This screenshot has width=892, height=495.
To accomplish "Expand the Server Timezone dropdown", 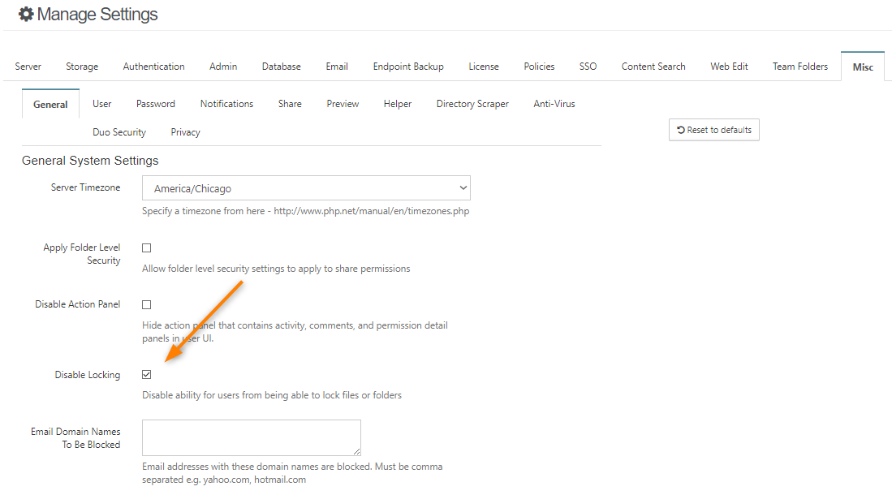I will [x=306, y=188].
